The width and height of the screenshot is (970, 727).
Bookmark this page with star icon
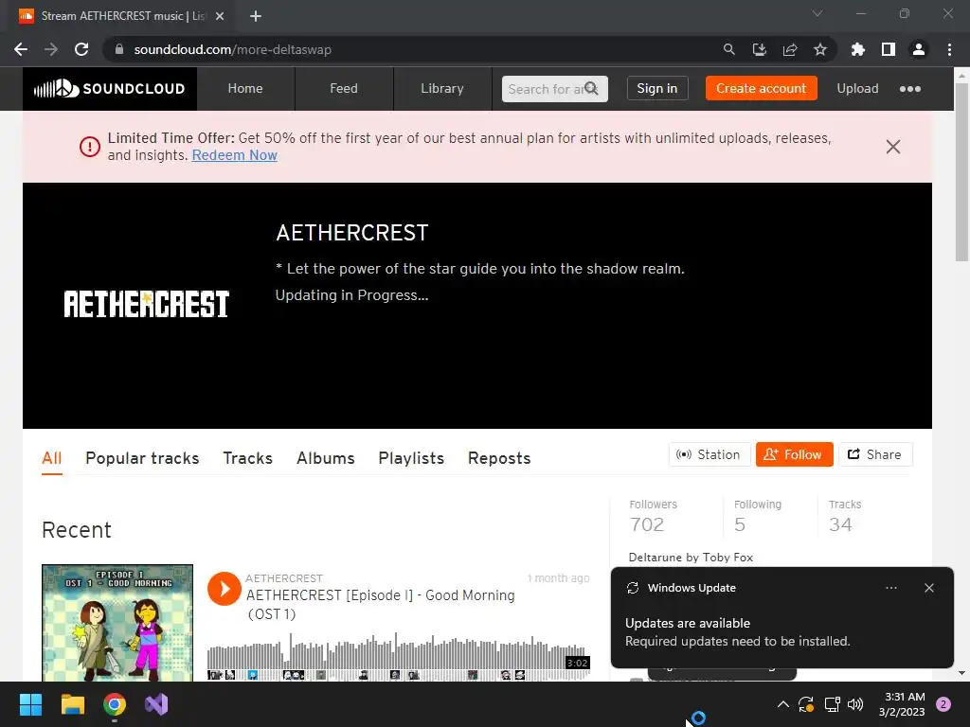(820, 49)
